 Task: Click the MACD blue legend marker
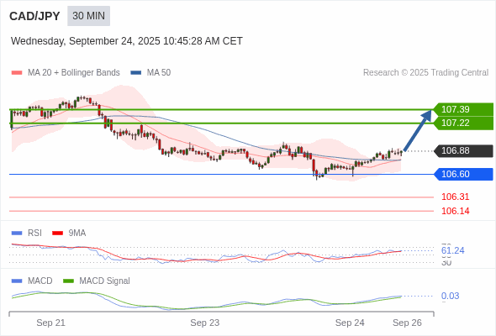pyautogui.click(x=17, y=281)
